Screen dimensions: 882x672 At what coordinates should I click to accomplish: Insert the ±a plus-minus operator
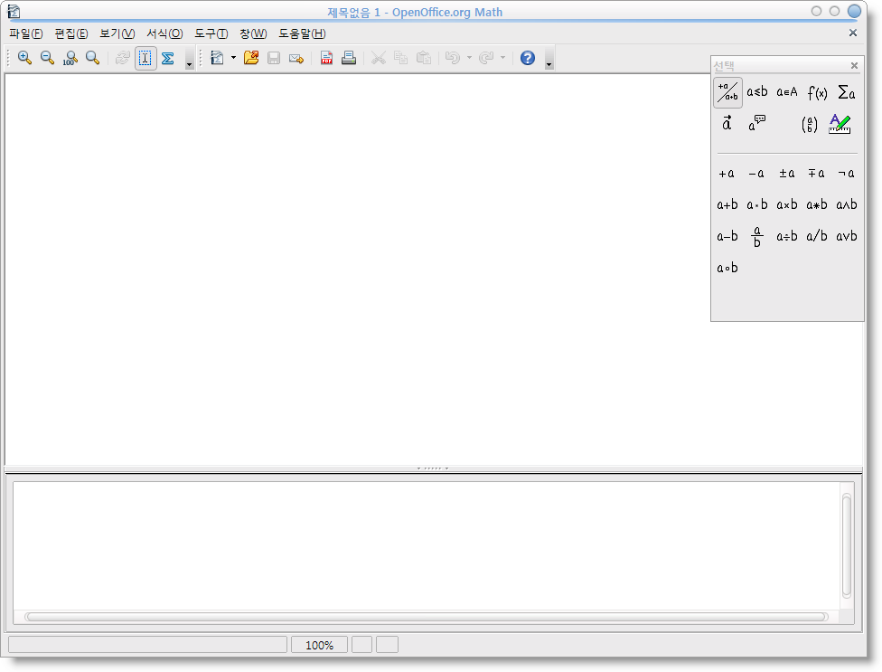[787, 174]
